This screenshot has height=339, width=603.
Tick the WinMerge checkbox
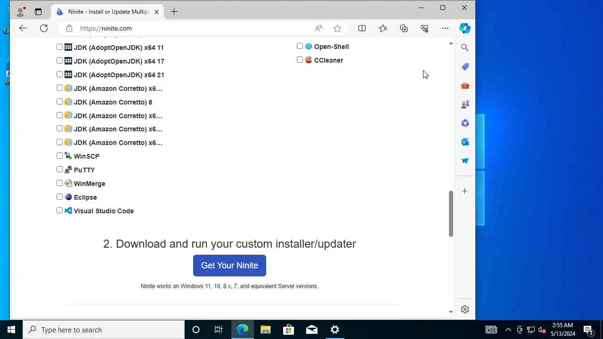coord(59,183)
